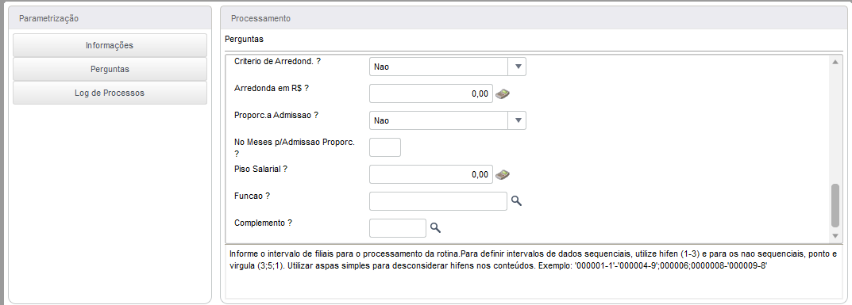
Task: Expand the Criterio de Arredond. dropdown
Action: [517, 67]
